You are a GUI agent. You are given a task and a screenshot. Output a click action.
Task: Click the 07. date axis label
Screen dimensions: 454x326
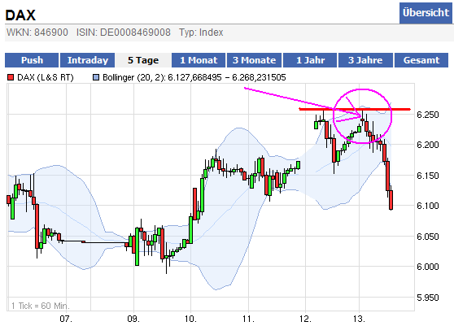66,319
